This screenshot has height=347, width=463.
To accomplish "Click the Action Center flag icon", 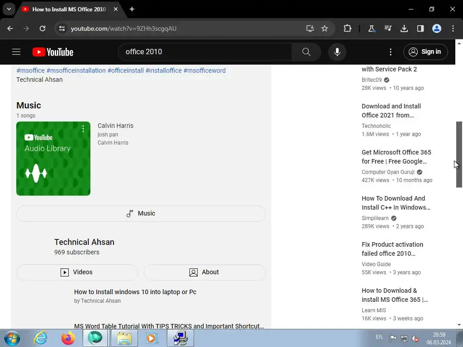I will click(393, 338).
